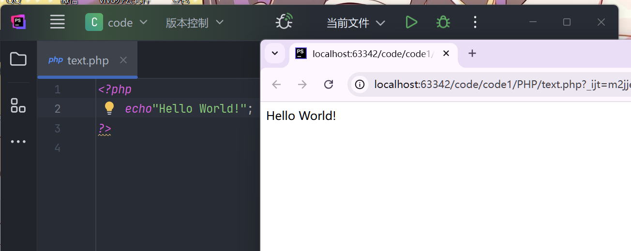Toggle listening for PHP debug connections

(x=284, y=22)
